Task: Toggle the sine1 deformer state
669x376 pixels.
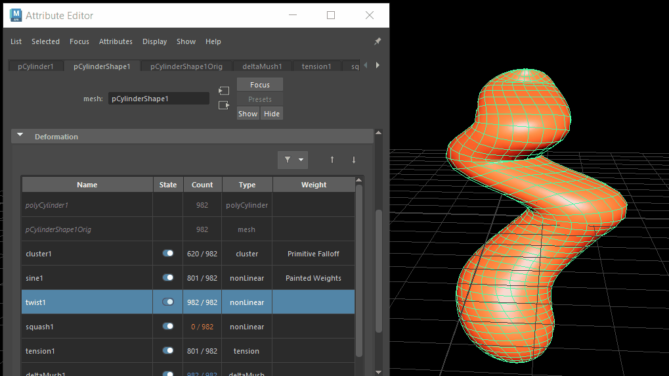Action: (168, 277)
